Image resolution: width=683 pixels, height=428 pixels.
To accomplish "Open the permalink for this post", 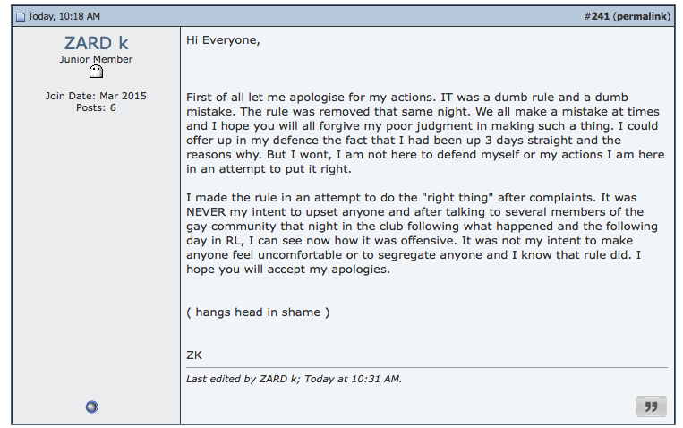I will click(642, 16).
